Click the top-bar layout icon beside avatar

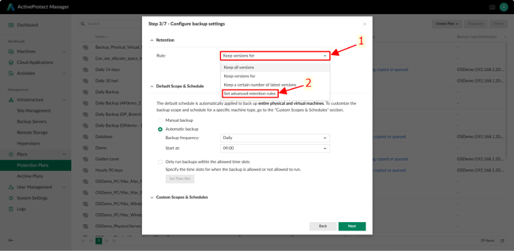(492, 7)
